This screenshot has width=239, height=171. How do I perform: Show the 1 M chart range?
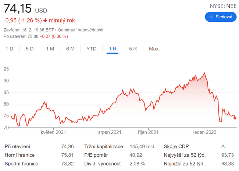tap(50, 49)
